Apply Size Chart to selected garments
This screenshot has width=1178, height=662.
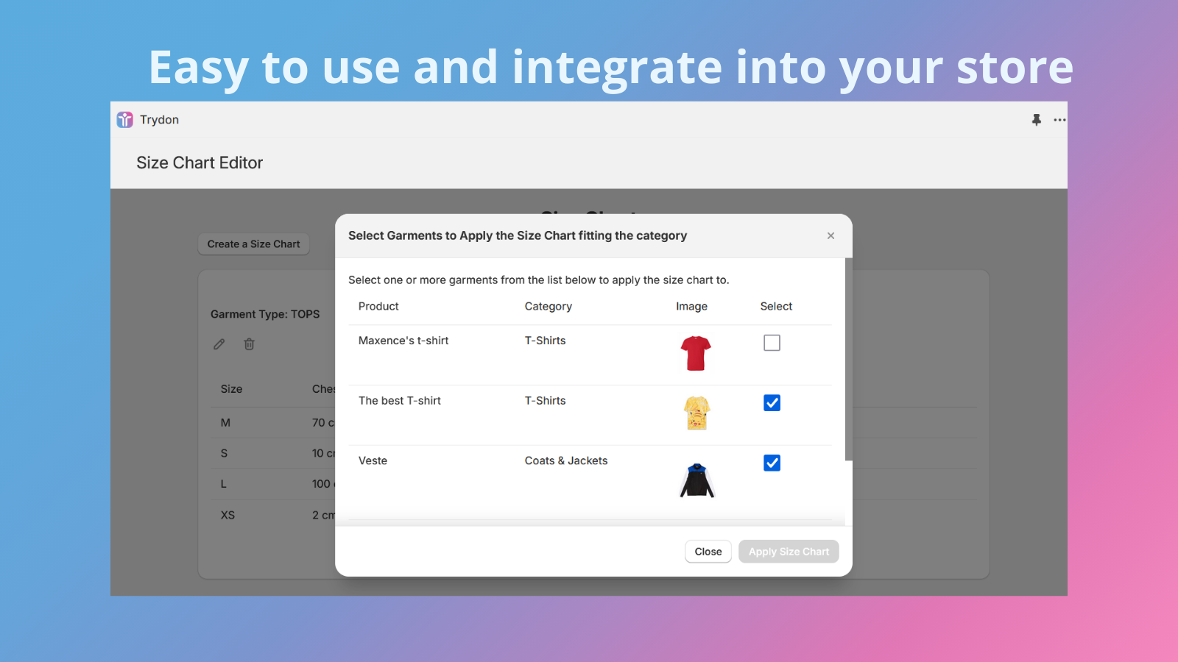789,551
